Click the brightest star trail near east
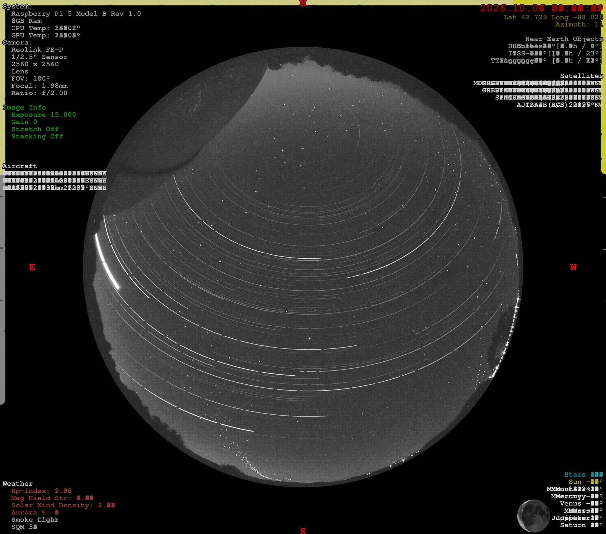The width and height of the screenshot is (606, 534). [x=107, y=261]
